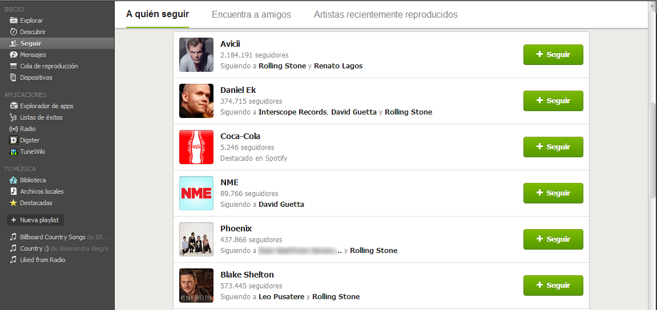
Task: Click Blake Shelton profile thumbnail
Action: 196,285
